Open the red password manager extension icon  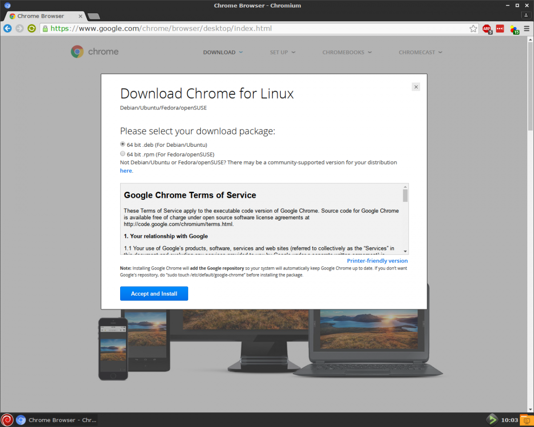coord(500,28)
